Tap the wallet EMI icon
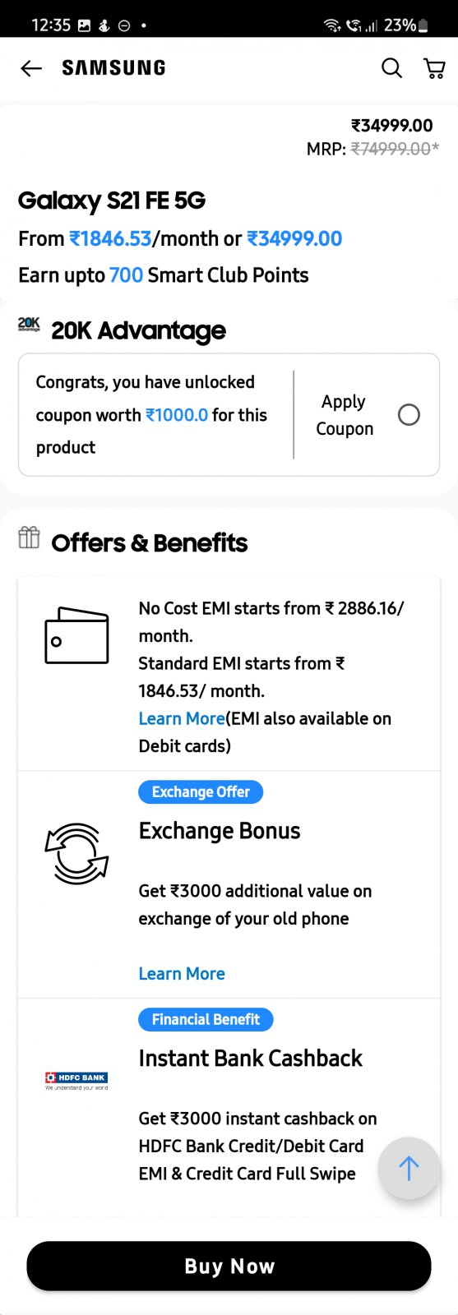458x1315 pixels. pyautogui.click(x=76, y=635)
